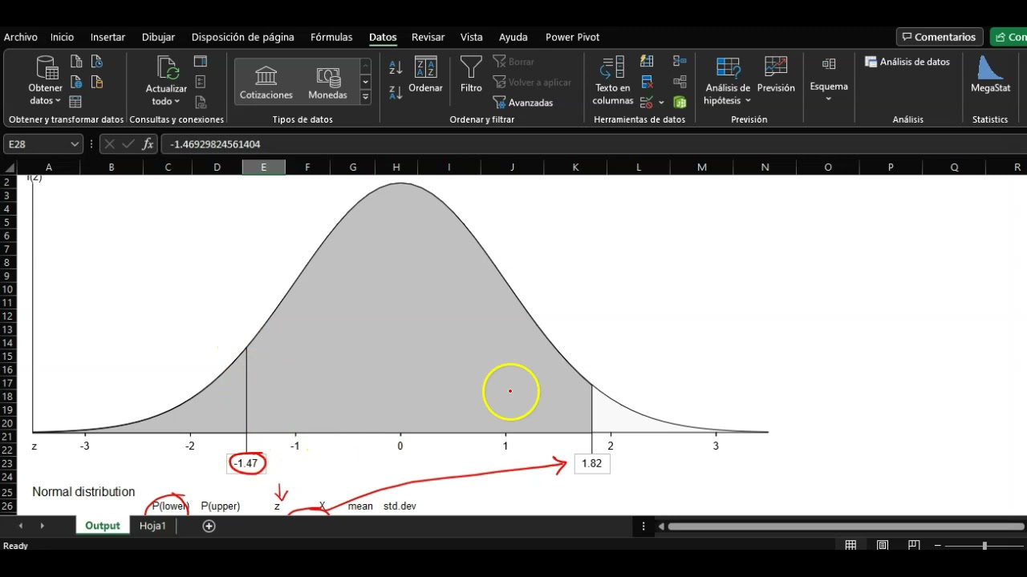This screenshot has width=1027, height=577.
Task: Switch to Page Break Preview
Action: (914, 545)
